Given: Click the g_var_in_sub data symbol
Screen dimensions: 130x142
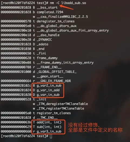Looking at the screenshot, I should pyautogui.click(x=48, y=95).
